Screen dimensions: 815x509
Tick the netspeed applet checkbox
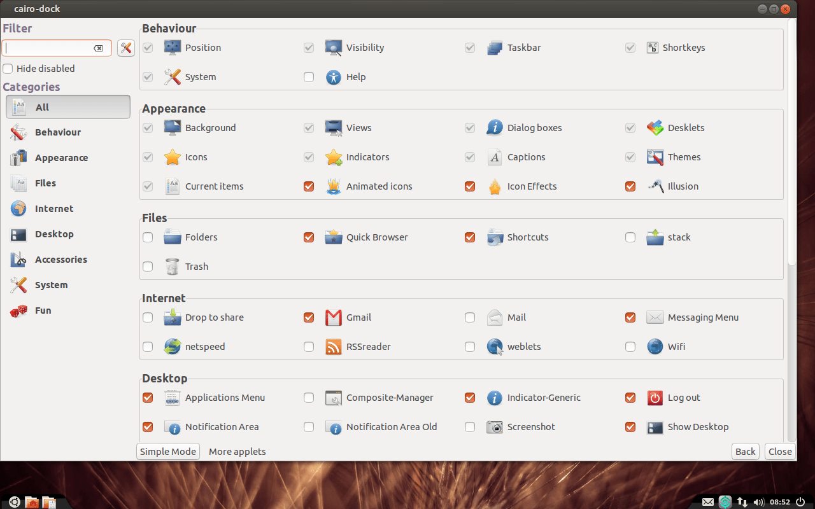(x=148, y=347)
